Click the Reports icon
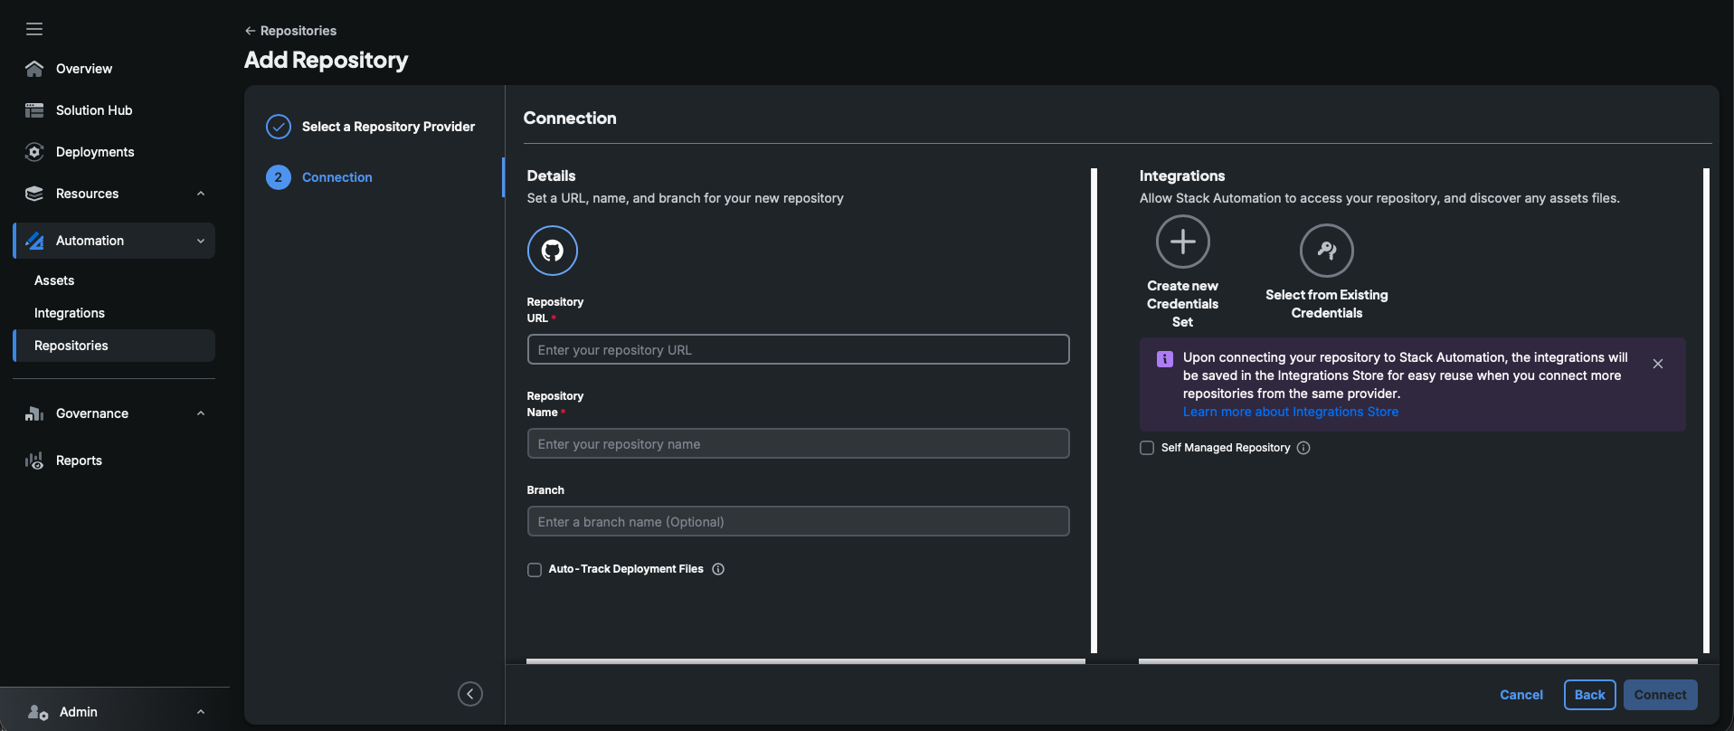 tap(34, 460)
